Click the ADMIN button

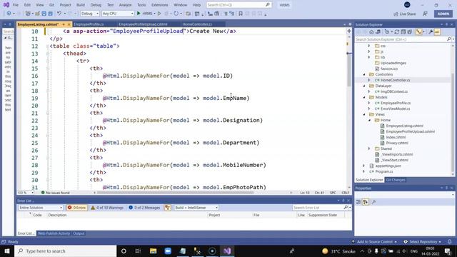coord(443,14)
